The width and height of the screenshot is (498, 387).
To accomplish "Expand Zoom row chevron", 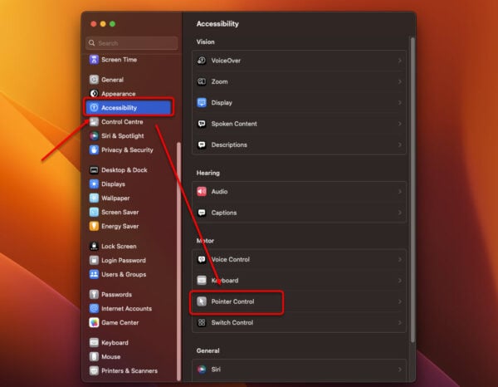I will pos(400,81).
